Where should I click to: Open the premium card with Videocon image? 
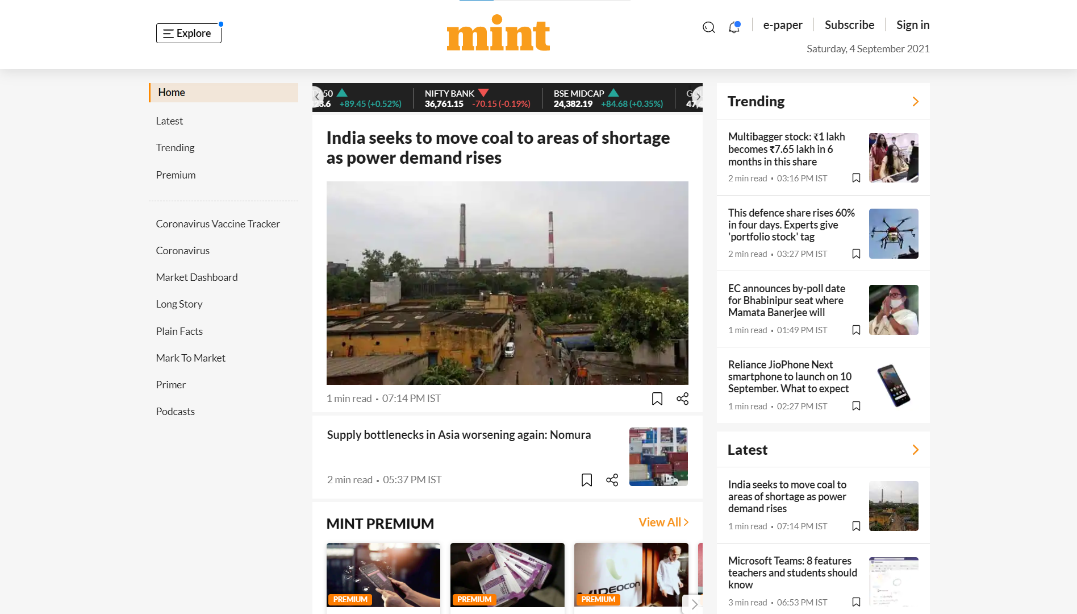pos(631,575)
